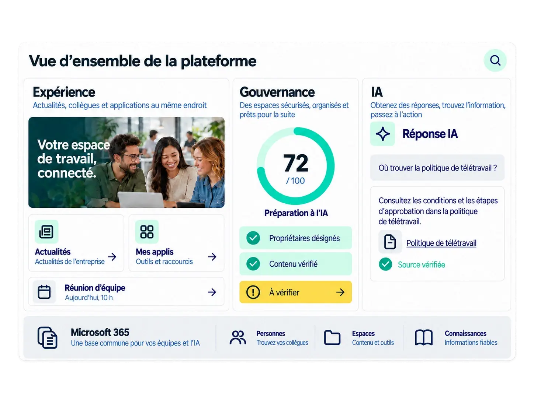This screenshot has height=400, width=534.
Task: Click the Actualités de l'entreprise subtitle
Action: (70, 262)
